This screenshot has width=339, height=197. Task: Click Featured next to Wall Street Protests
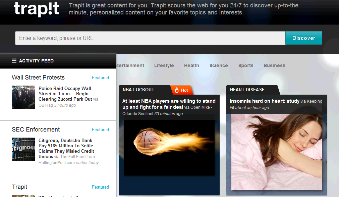point(100,78)
